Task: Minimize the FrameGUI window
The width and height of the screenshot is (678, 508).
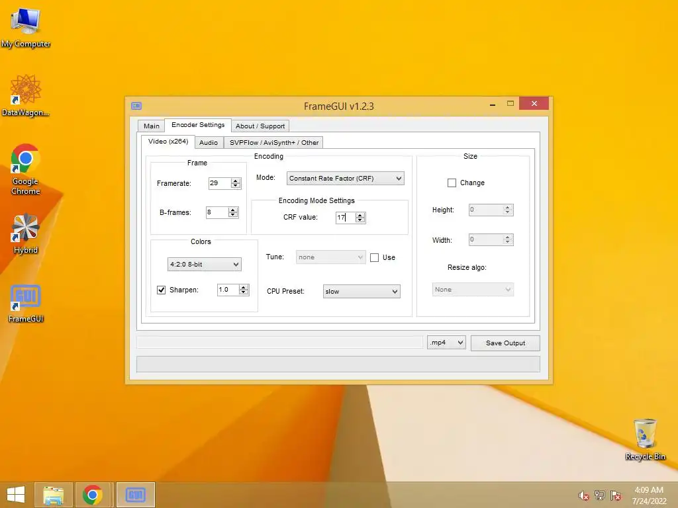Action: click(x=493, y=104)
